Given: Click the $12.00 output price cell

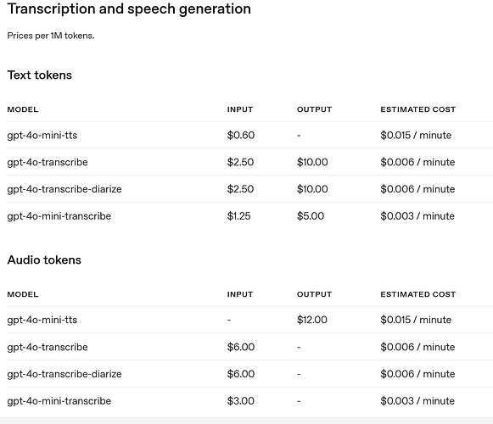Looking at the screenshot, I should (312, 320).
